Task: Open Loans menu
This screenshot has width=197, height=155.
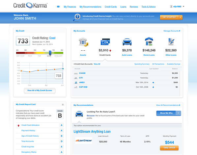Action: (123, 7)
